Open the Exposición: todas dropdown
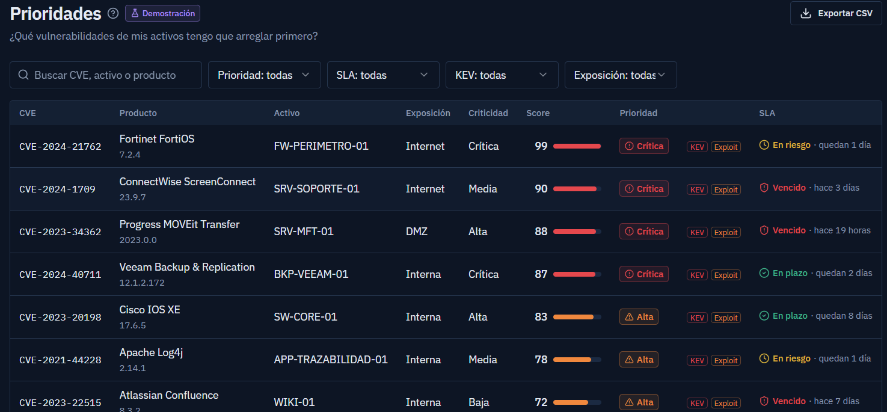 [x=621, y=75]
